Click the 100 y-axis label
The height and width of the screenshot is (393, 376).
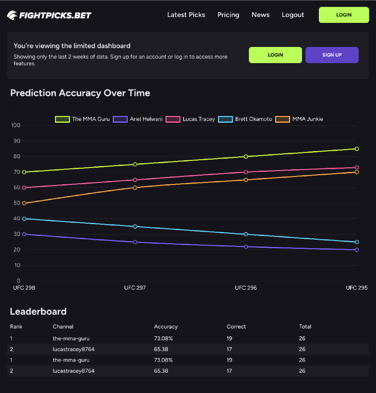(15, 125)
